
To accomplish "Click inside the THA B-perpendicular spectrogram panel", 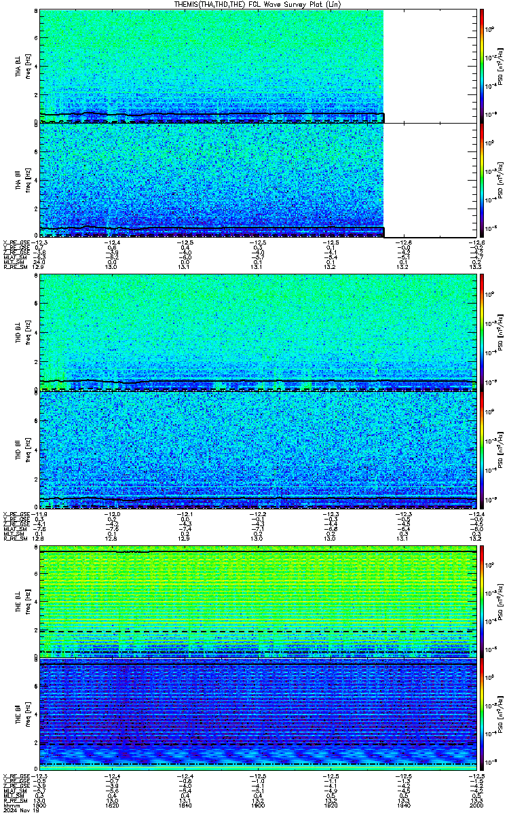I will [259, 66].
